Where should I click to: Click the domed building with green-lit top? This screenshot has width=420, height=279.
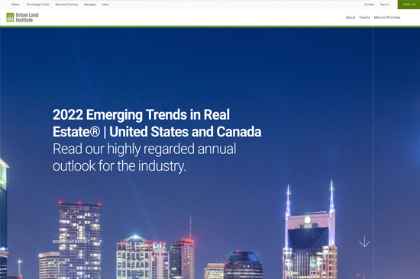tap(134, 258)
